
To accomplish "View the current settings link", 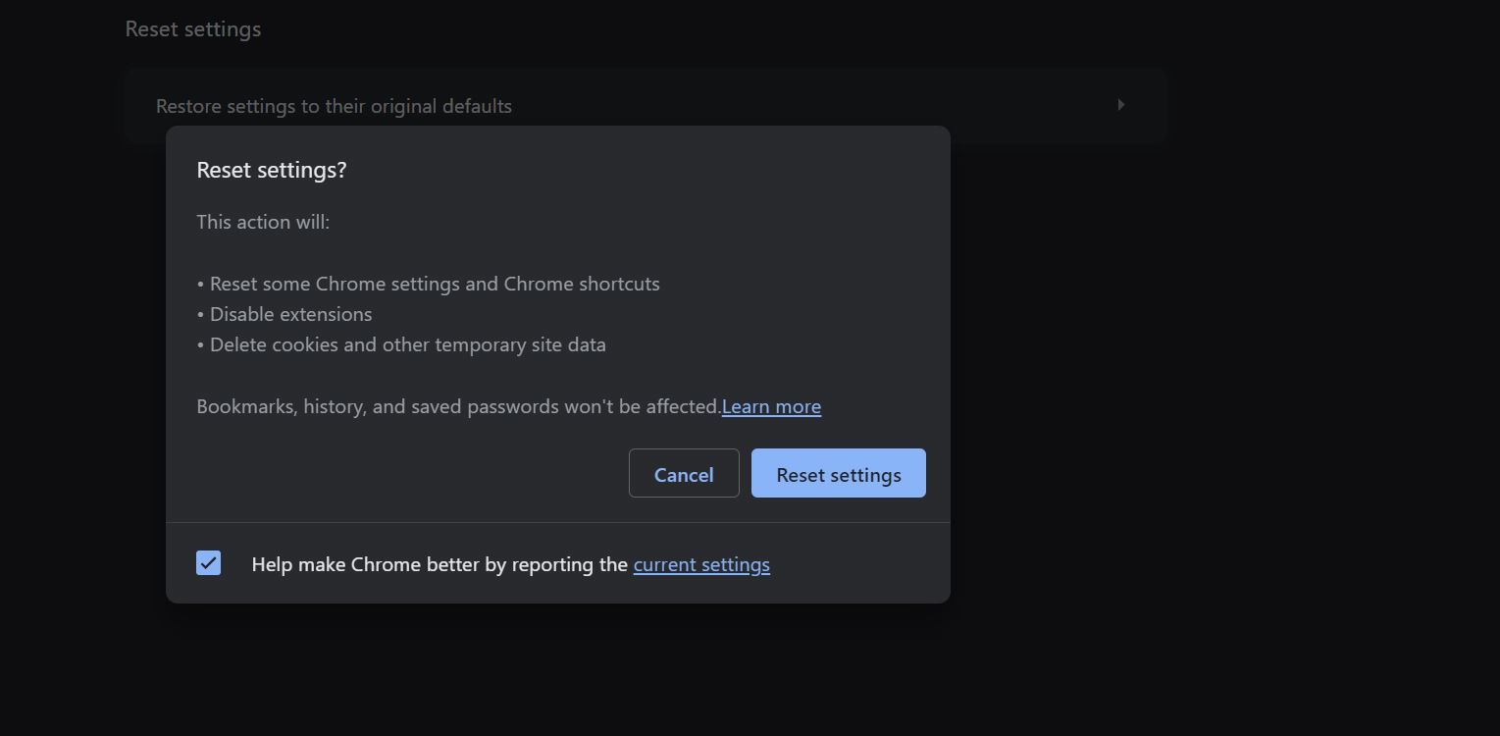I will pyautogui.click(x=701, y=564).
